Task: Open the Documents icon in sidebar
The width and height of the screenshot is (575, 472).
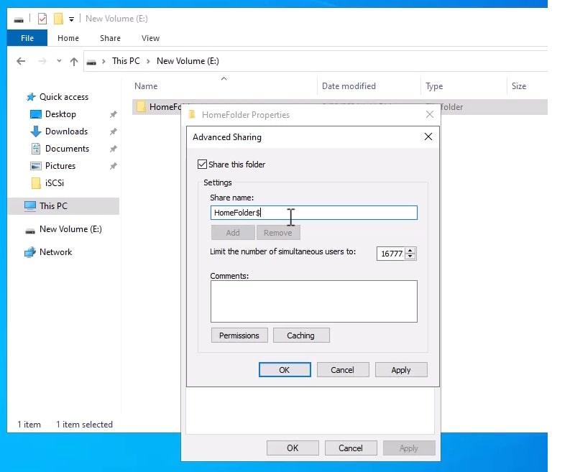Action: (x=36, y=149)
